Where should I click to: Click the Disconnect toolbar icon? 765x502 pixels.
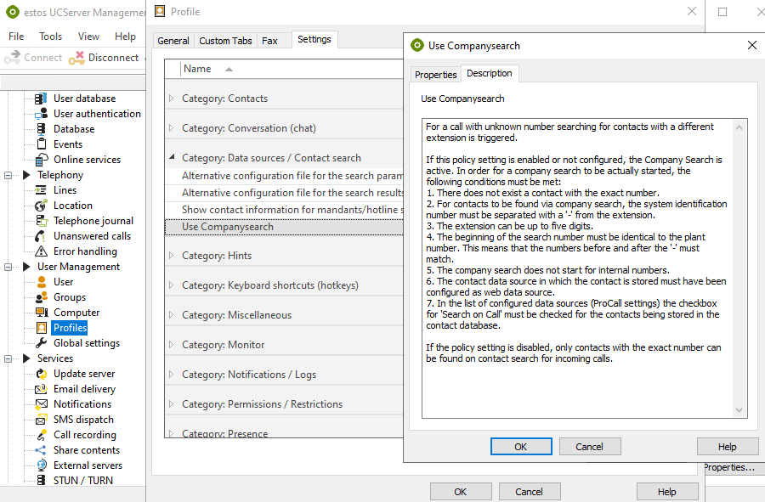(x=76, y=58)
